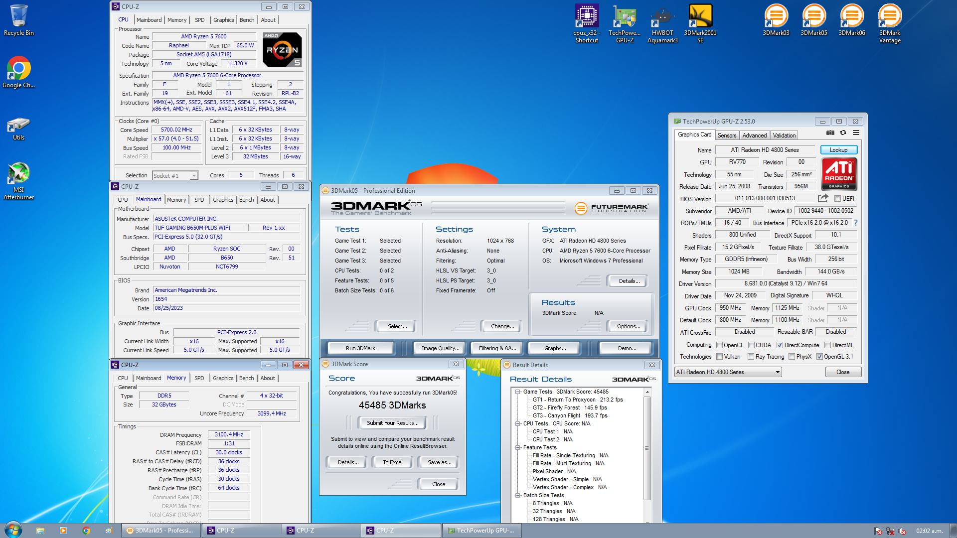Toggle the DirectCompute checkbox
The width and height of the screenshot is (957, 538).
(780, 345)
